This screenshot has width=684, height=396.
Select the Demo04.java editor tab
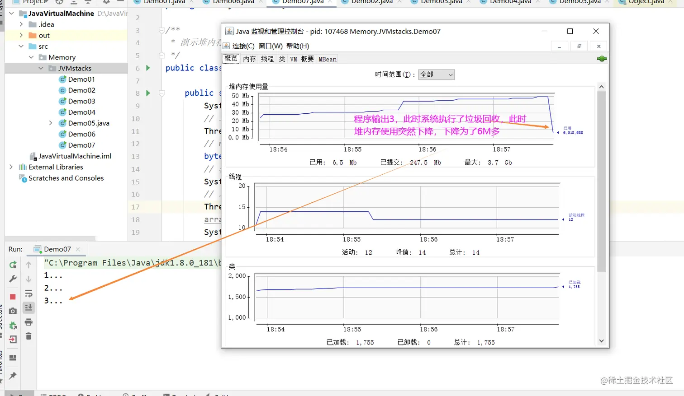pyautogui.click(x=510, y=2)
